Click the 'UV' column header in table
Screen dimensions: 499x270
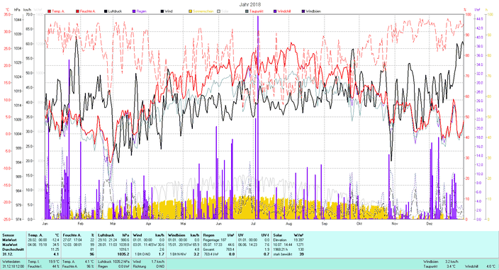[x=240, y=235]
